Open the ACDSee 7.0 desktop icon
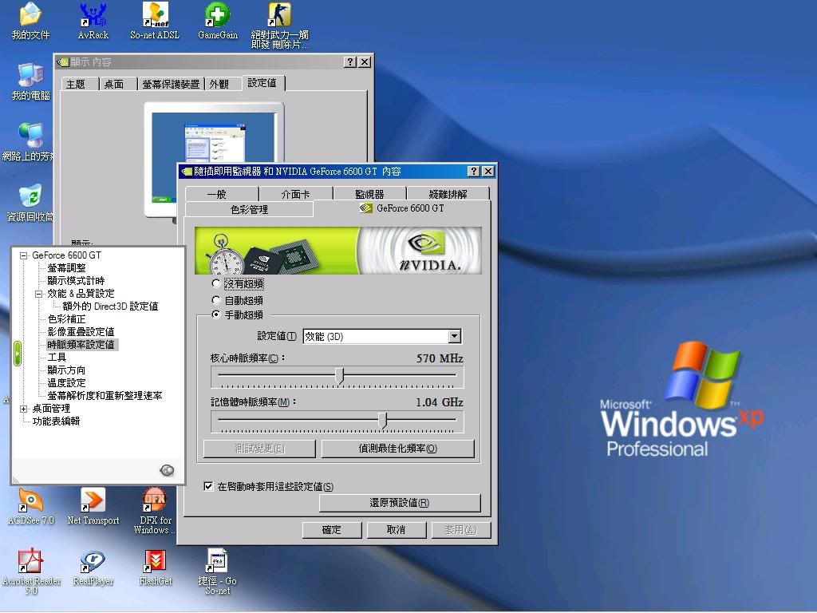 tap(30, 501)
